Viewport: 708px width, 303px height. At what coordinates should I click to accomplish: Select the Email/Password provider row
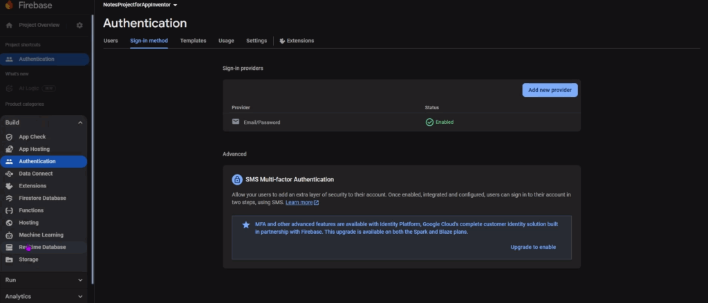401,122
